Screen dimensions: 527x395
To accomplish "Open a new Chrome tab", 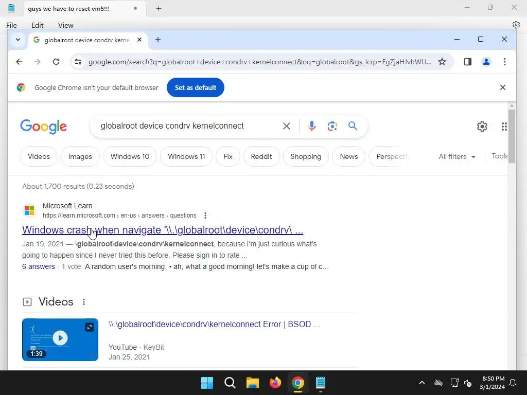I will pyautogui.click(x=157, y=40).
